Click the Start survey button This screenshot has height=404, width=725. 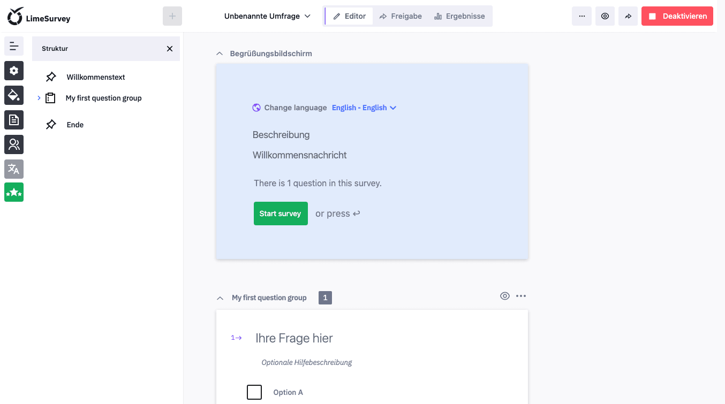281,214
